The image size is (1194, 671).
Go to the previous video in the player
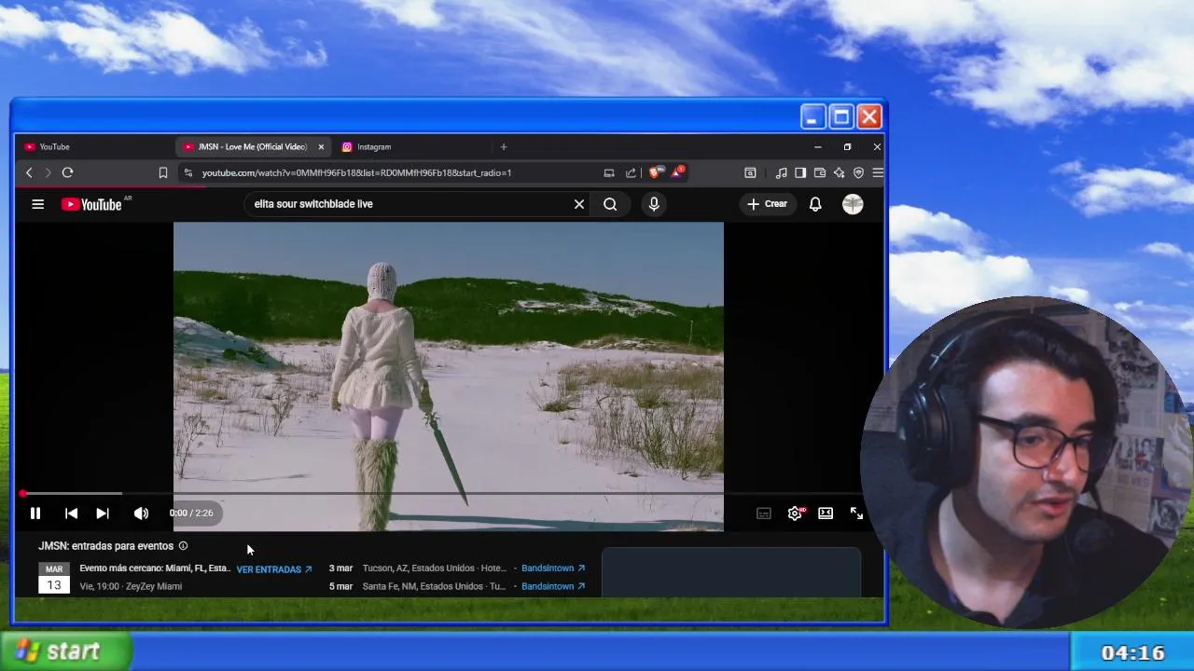(71, 514)
